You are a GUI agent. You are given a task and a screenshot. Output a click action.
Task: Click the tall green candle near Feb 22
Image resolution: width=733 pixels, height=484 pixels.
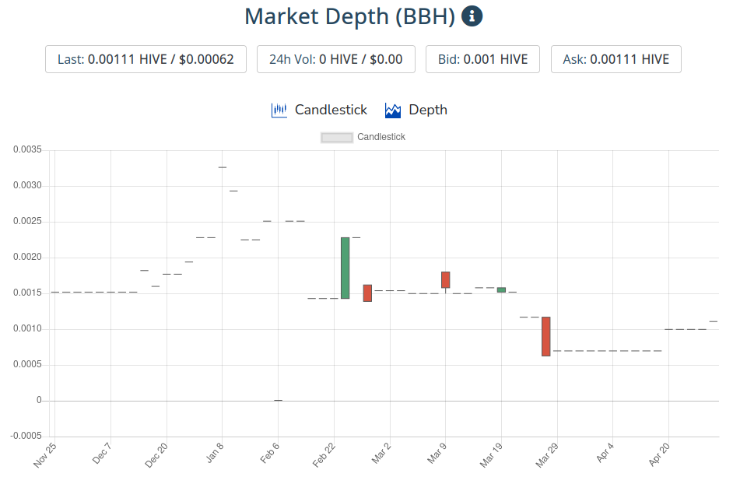pyautogui.click(x=345, y=268)
